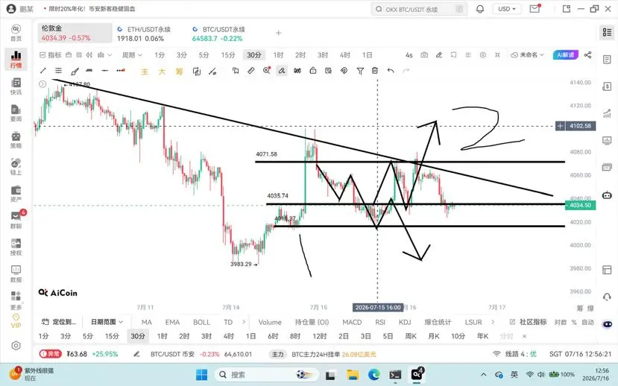Open the 未命名 layout dropdown
Viewport: 618px width, 386px height.
coord(527,55)
